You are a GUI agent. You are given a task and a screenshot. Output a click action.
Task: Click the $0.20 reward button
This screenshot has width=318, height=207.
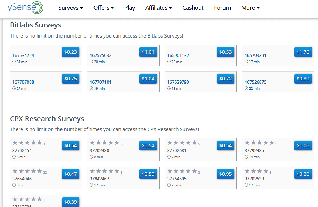tap(303, 174)
